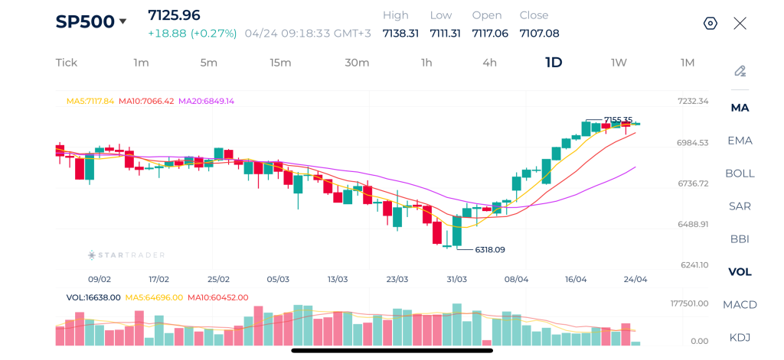
Task: Select the 1W weekly timeframe
Action: click(x=619, y=63)
